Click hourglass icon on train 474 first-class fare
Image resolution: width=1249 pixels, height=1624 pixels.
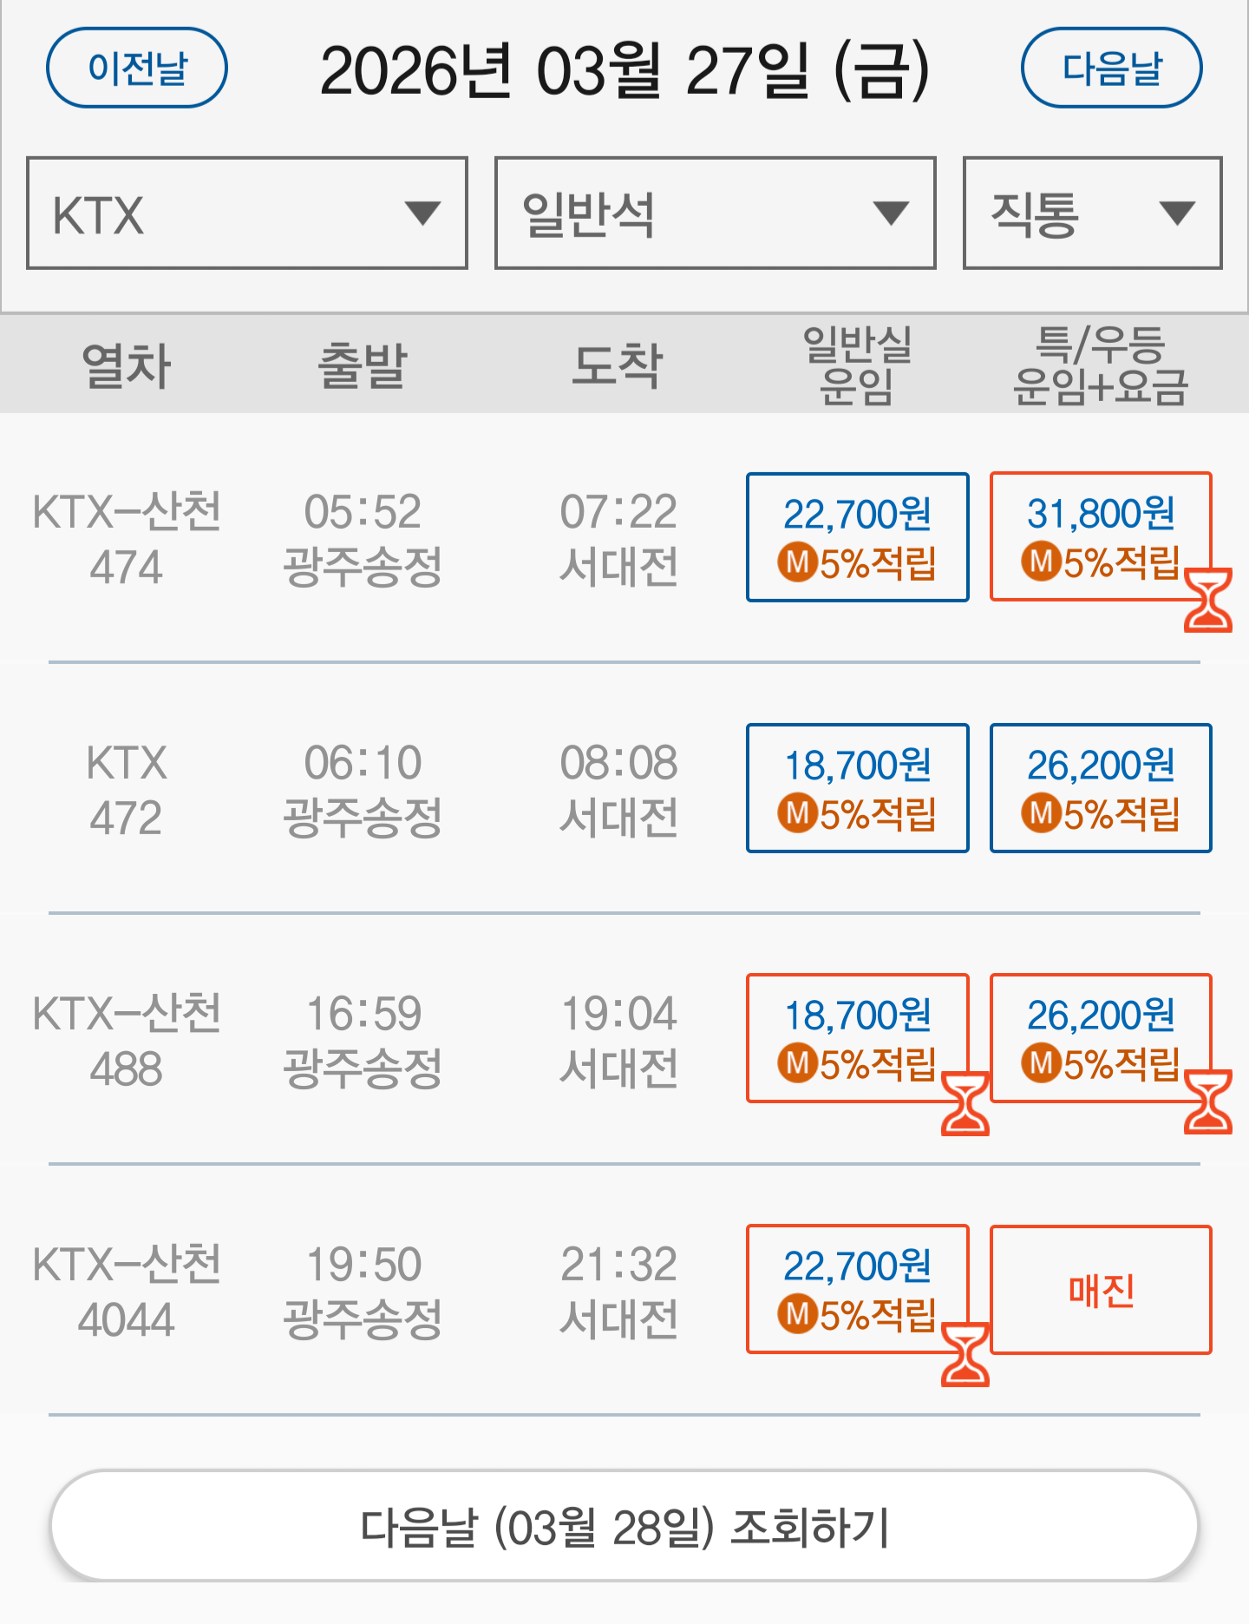[1208, 600]
